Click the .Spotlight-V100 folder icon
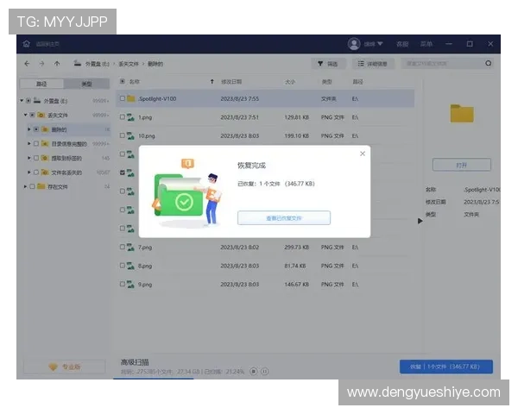The width and height of the screenshot is (518, 414). pyautogui.click(x=131, y=98)
